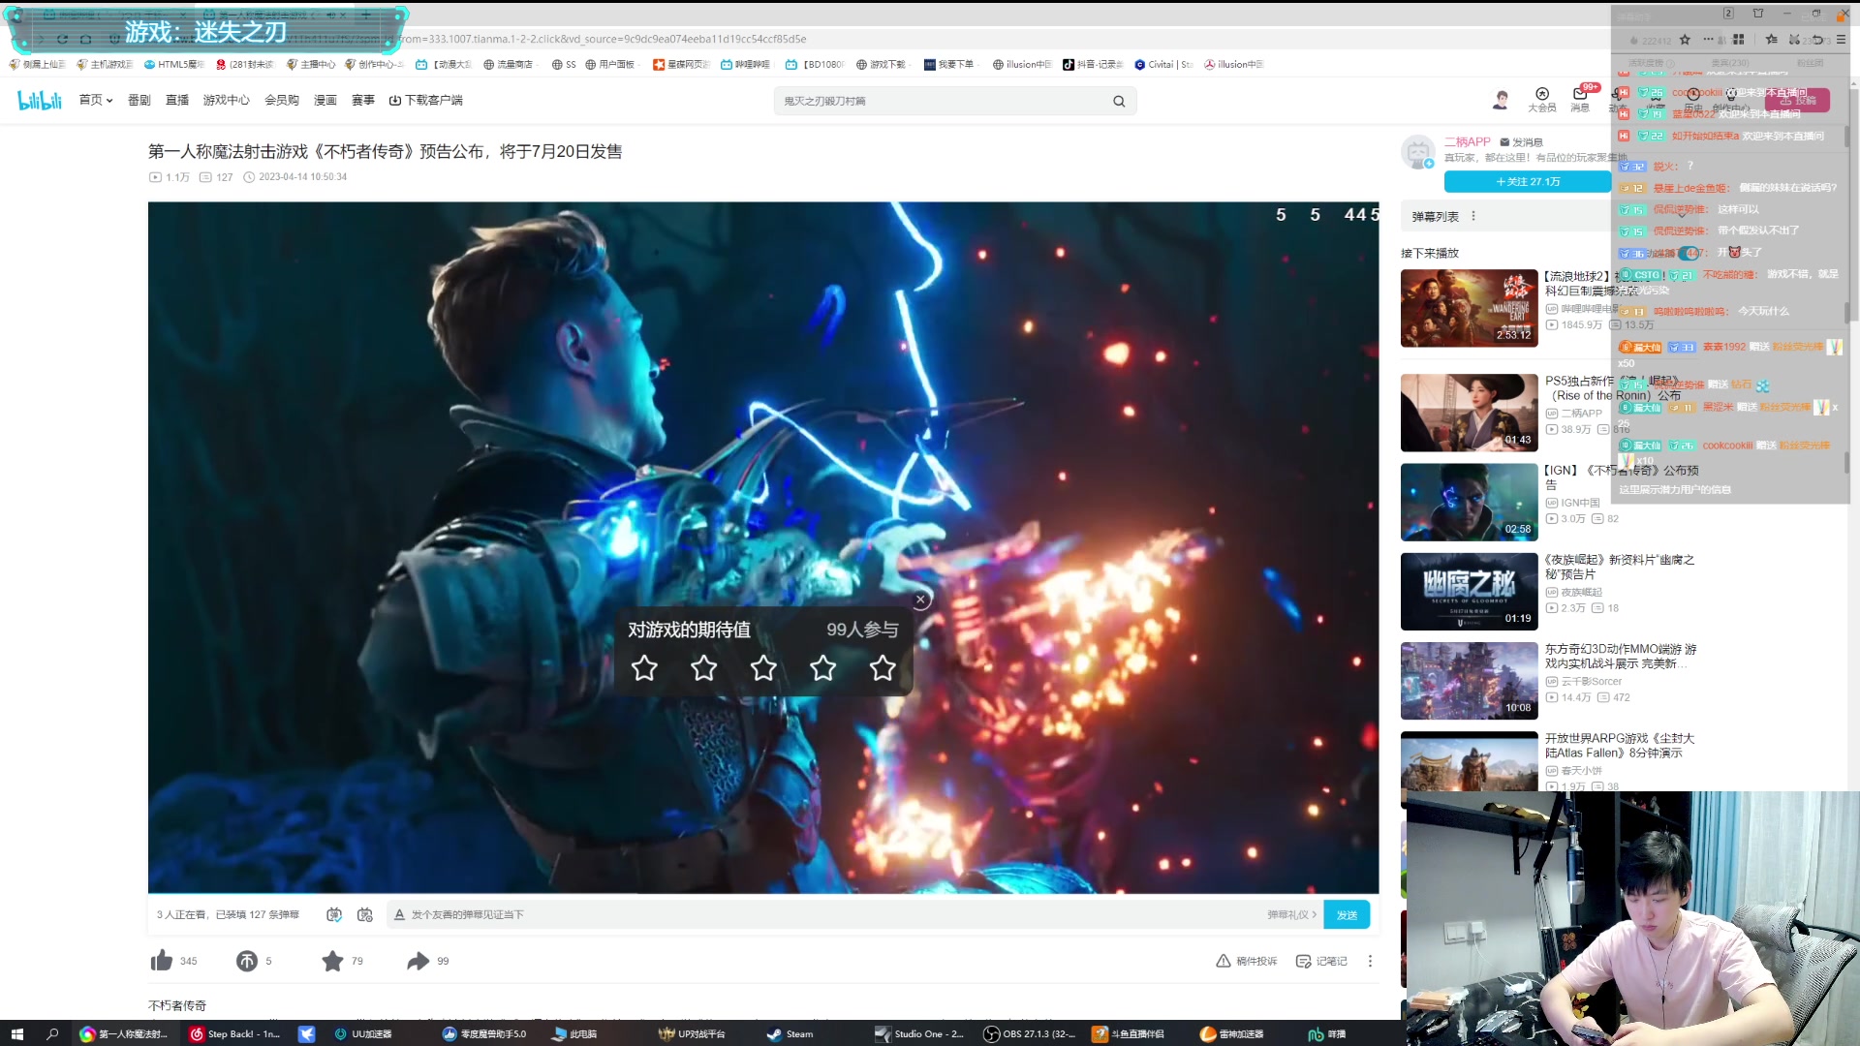Rate five stars in expectation popup
The height and width of the screenshot is (1046, 1860).
(x=883, y=667)
